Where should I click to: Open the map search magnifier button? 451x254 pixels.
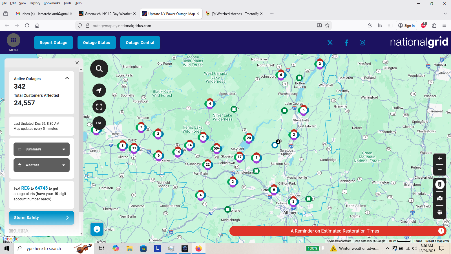click(x=99, y=69)
